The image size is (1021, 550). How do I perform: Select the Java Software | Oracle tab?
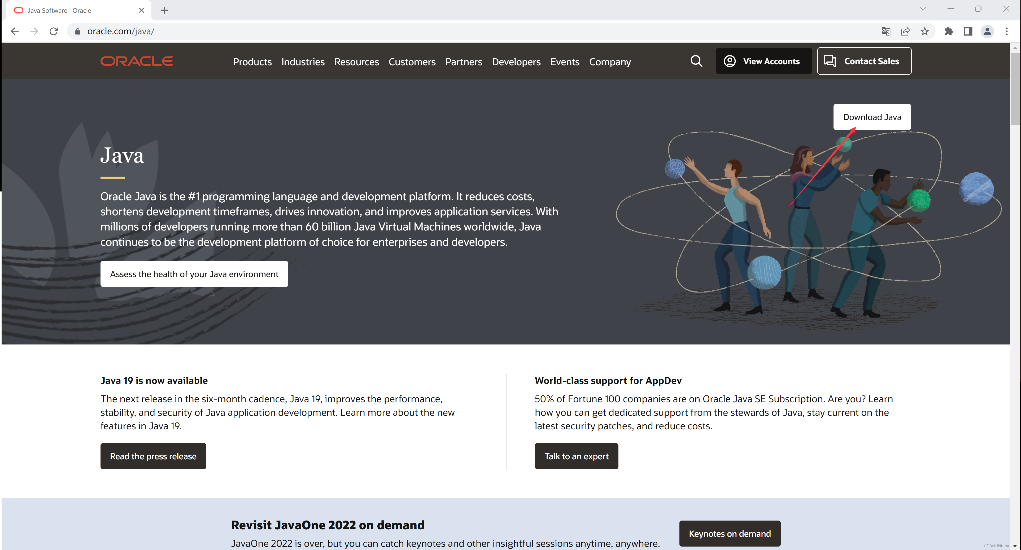pos(78,10)
